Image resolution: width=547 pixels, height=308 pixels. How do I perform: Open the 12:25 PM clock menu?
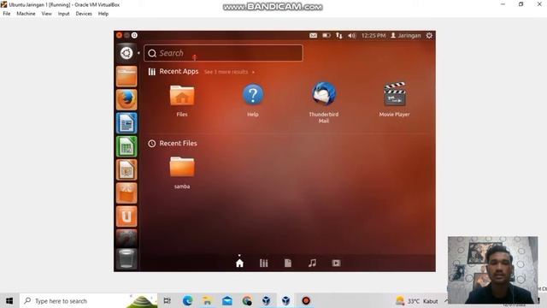[373, 35]
